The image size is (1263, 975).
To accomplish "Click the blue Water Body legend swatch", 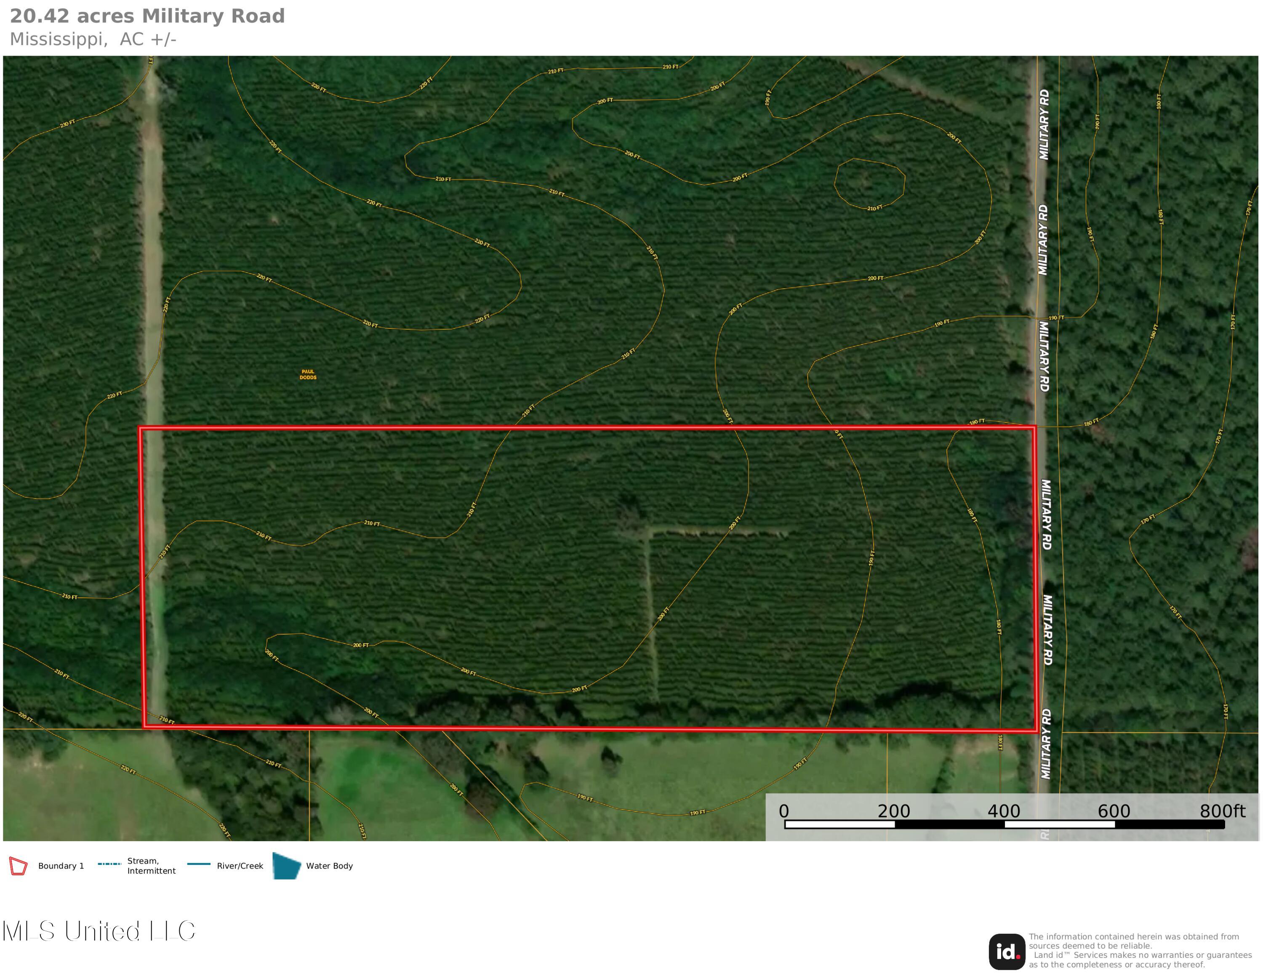I will tap(286, 866).
